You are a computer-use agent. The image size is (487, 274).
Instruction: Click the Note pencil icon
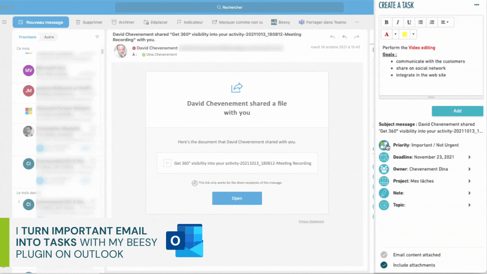384,193
